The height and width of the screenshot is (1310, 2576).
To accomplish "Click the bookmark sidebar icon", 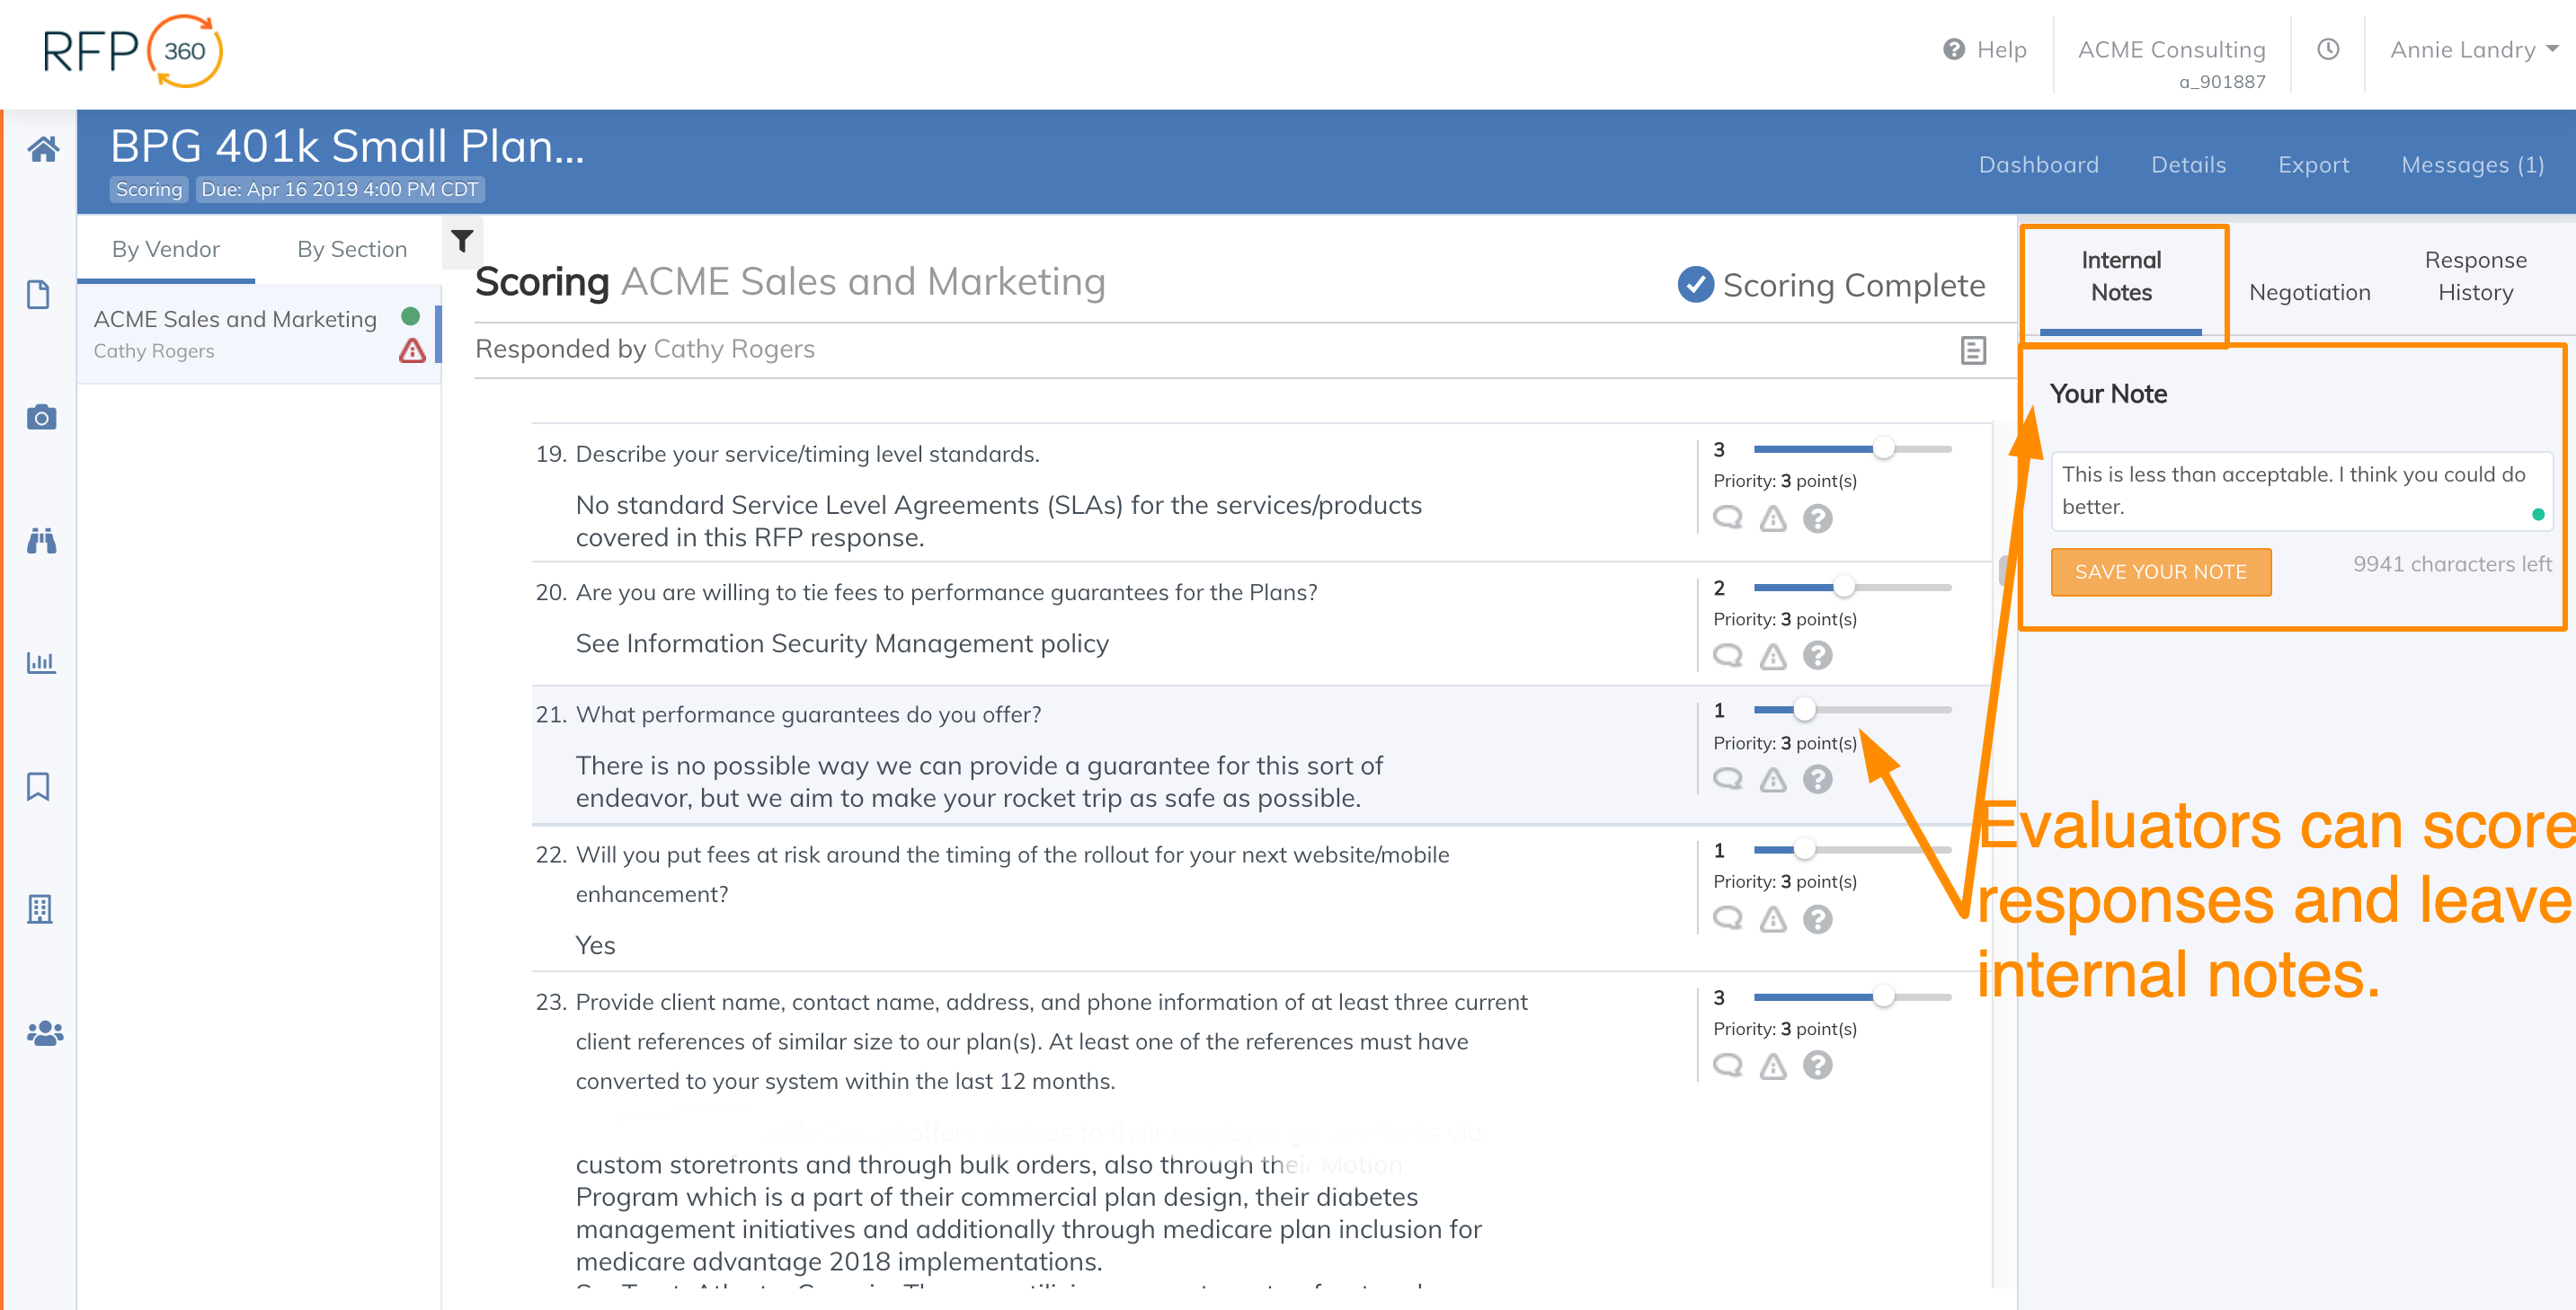I will (x=38, y=786).
